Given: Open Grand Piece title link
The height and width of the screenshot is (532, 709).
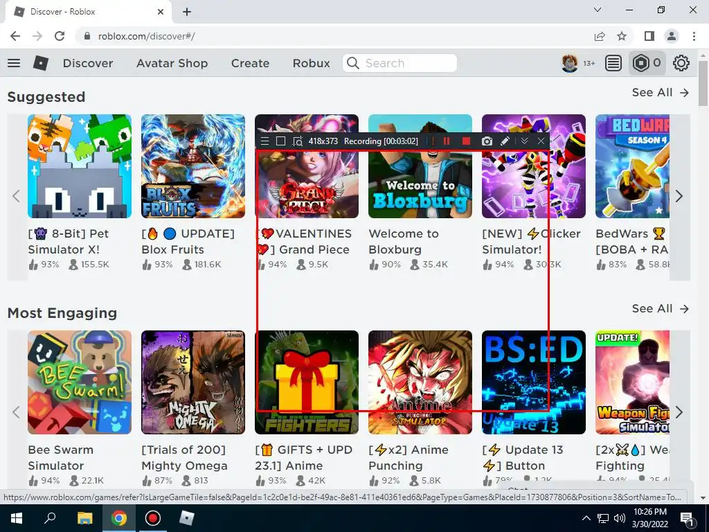Looking at the screenshot, I should (x=303, y=242).
